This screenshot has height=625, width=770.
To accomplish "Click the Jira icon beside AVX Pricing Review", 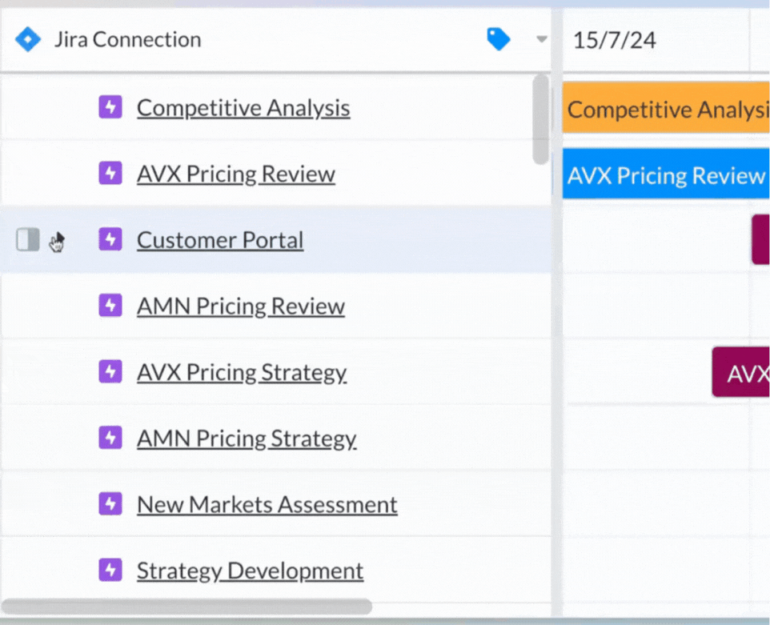I will [x=110, y=173].
